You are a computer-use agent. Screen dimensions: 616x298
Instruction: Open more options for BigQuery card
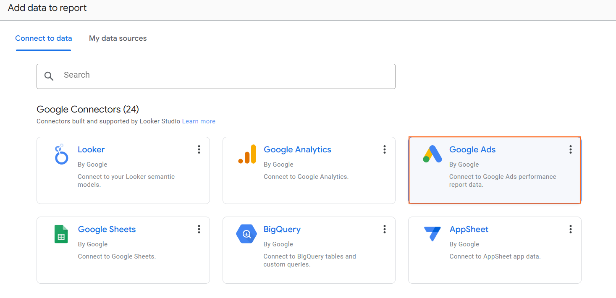[385, 229]
